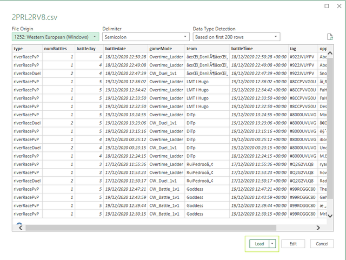Viewport: 346px width, 260px height.
Task: Click 'riverRaceDuel' in the 11:50:17 row
Action: tap(28, 181)
